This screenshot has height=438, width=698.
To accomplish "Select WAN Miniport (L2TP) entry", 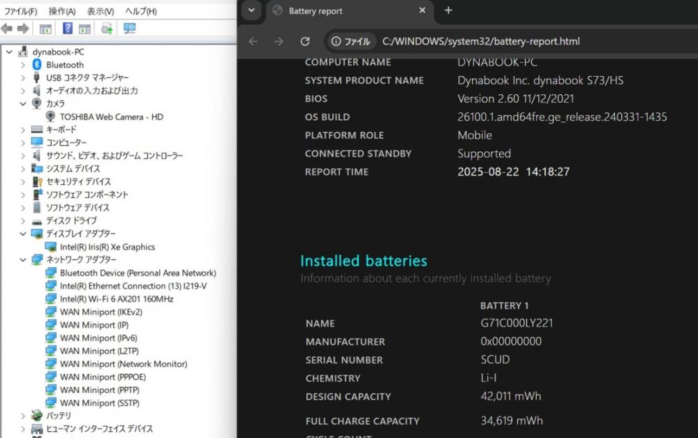I will click(99, 351).
